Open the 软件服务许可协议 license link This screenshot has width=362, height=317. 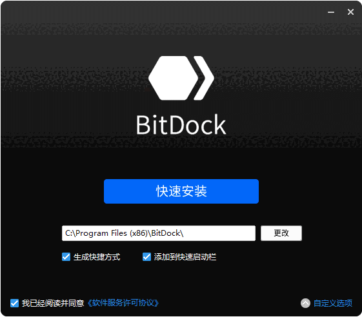pyautogui.click(x=123, y=303)
